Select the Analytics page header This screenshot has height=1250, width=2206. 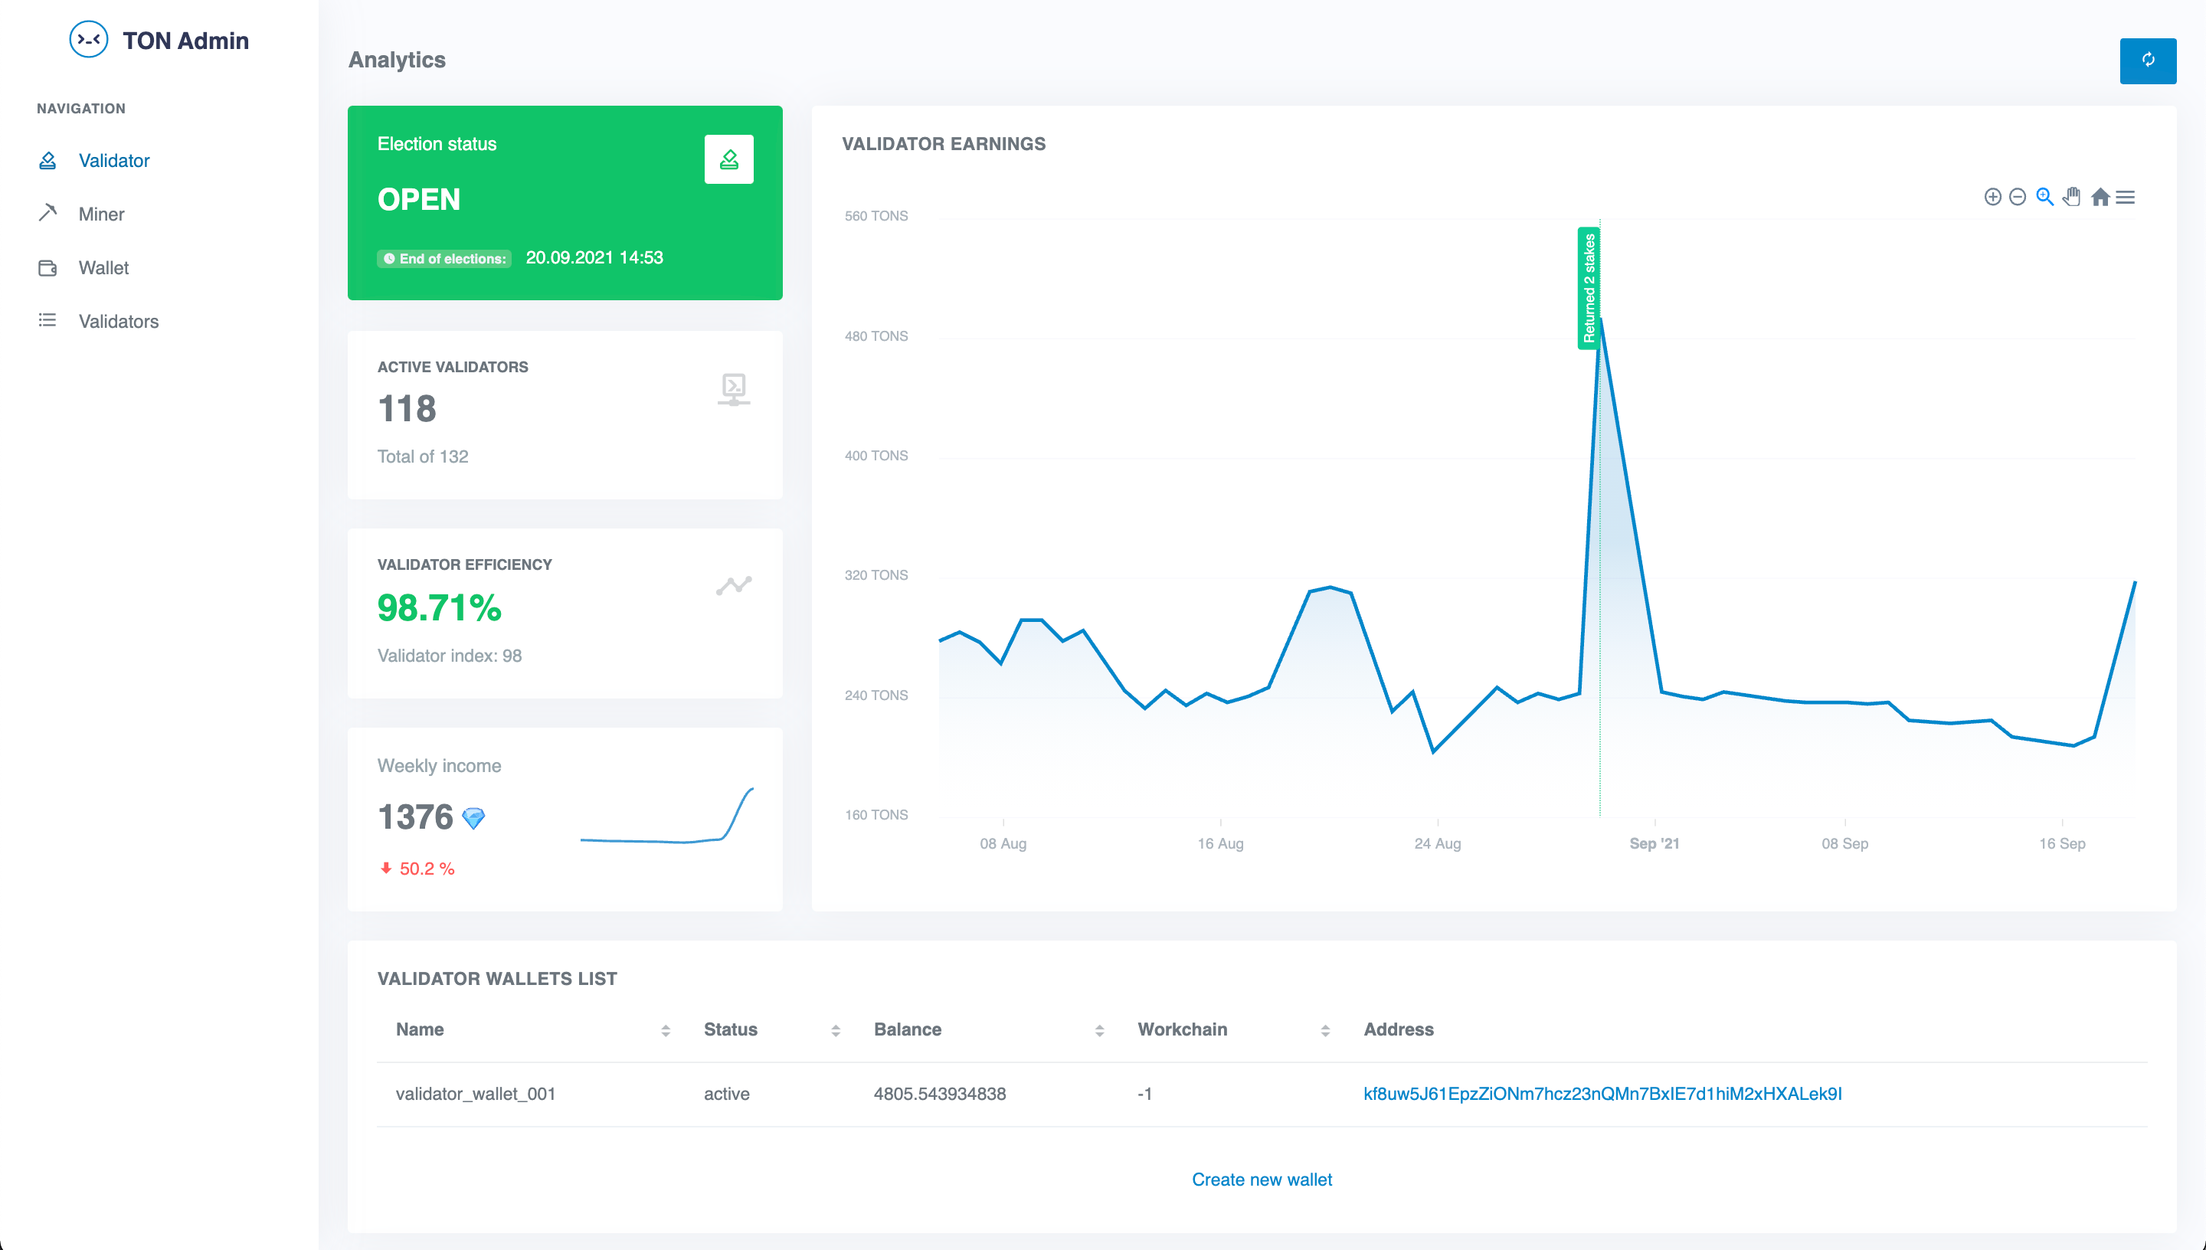[397, 59]
